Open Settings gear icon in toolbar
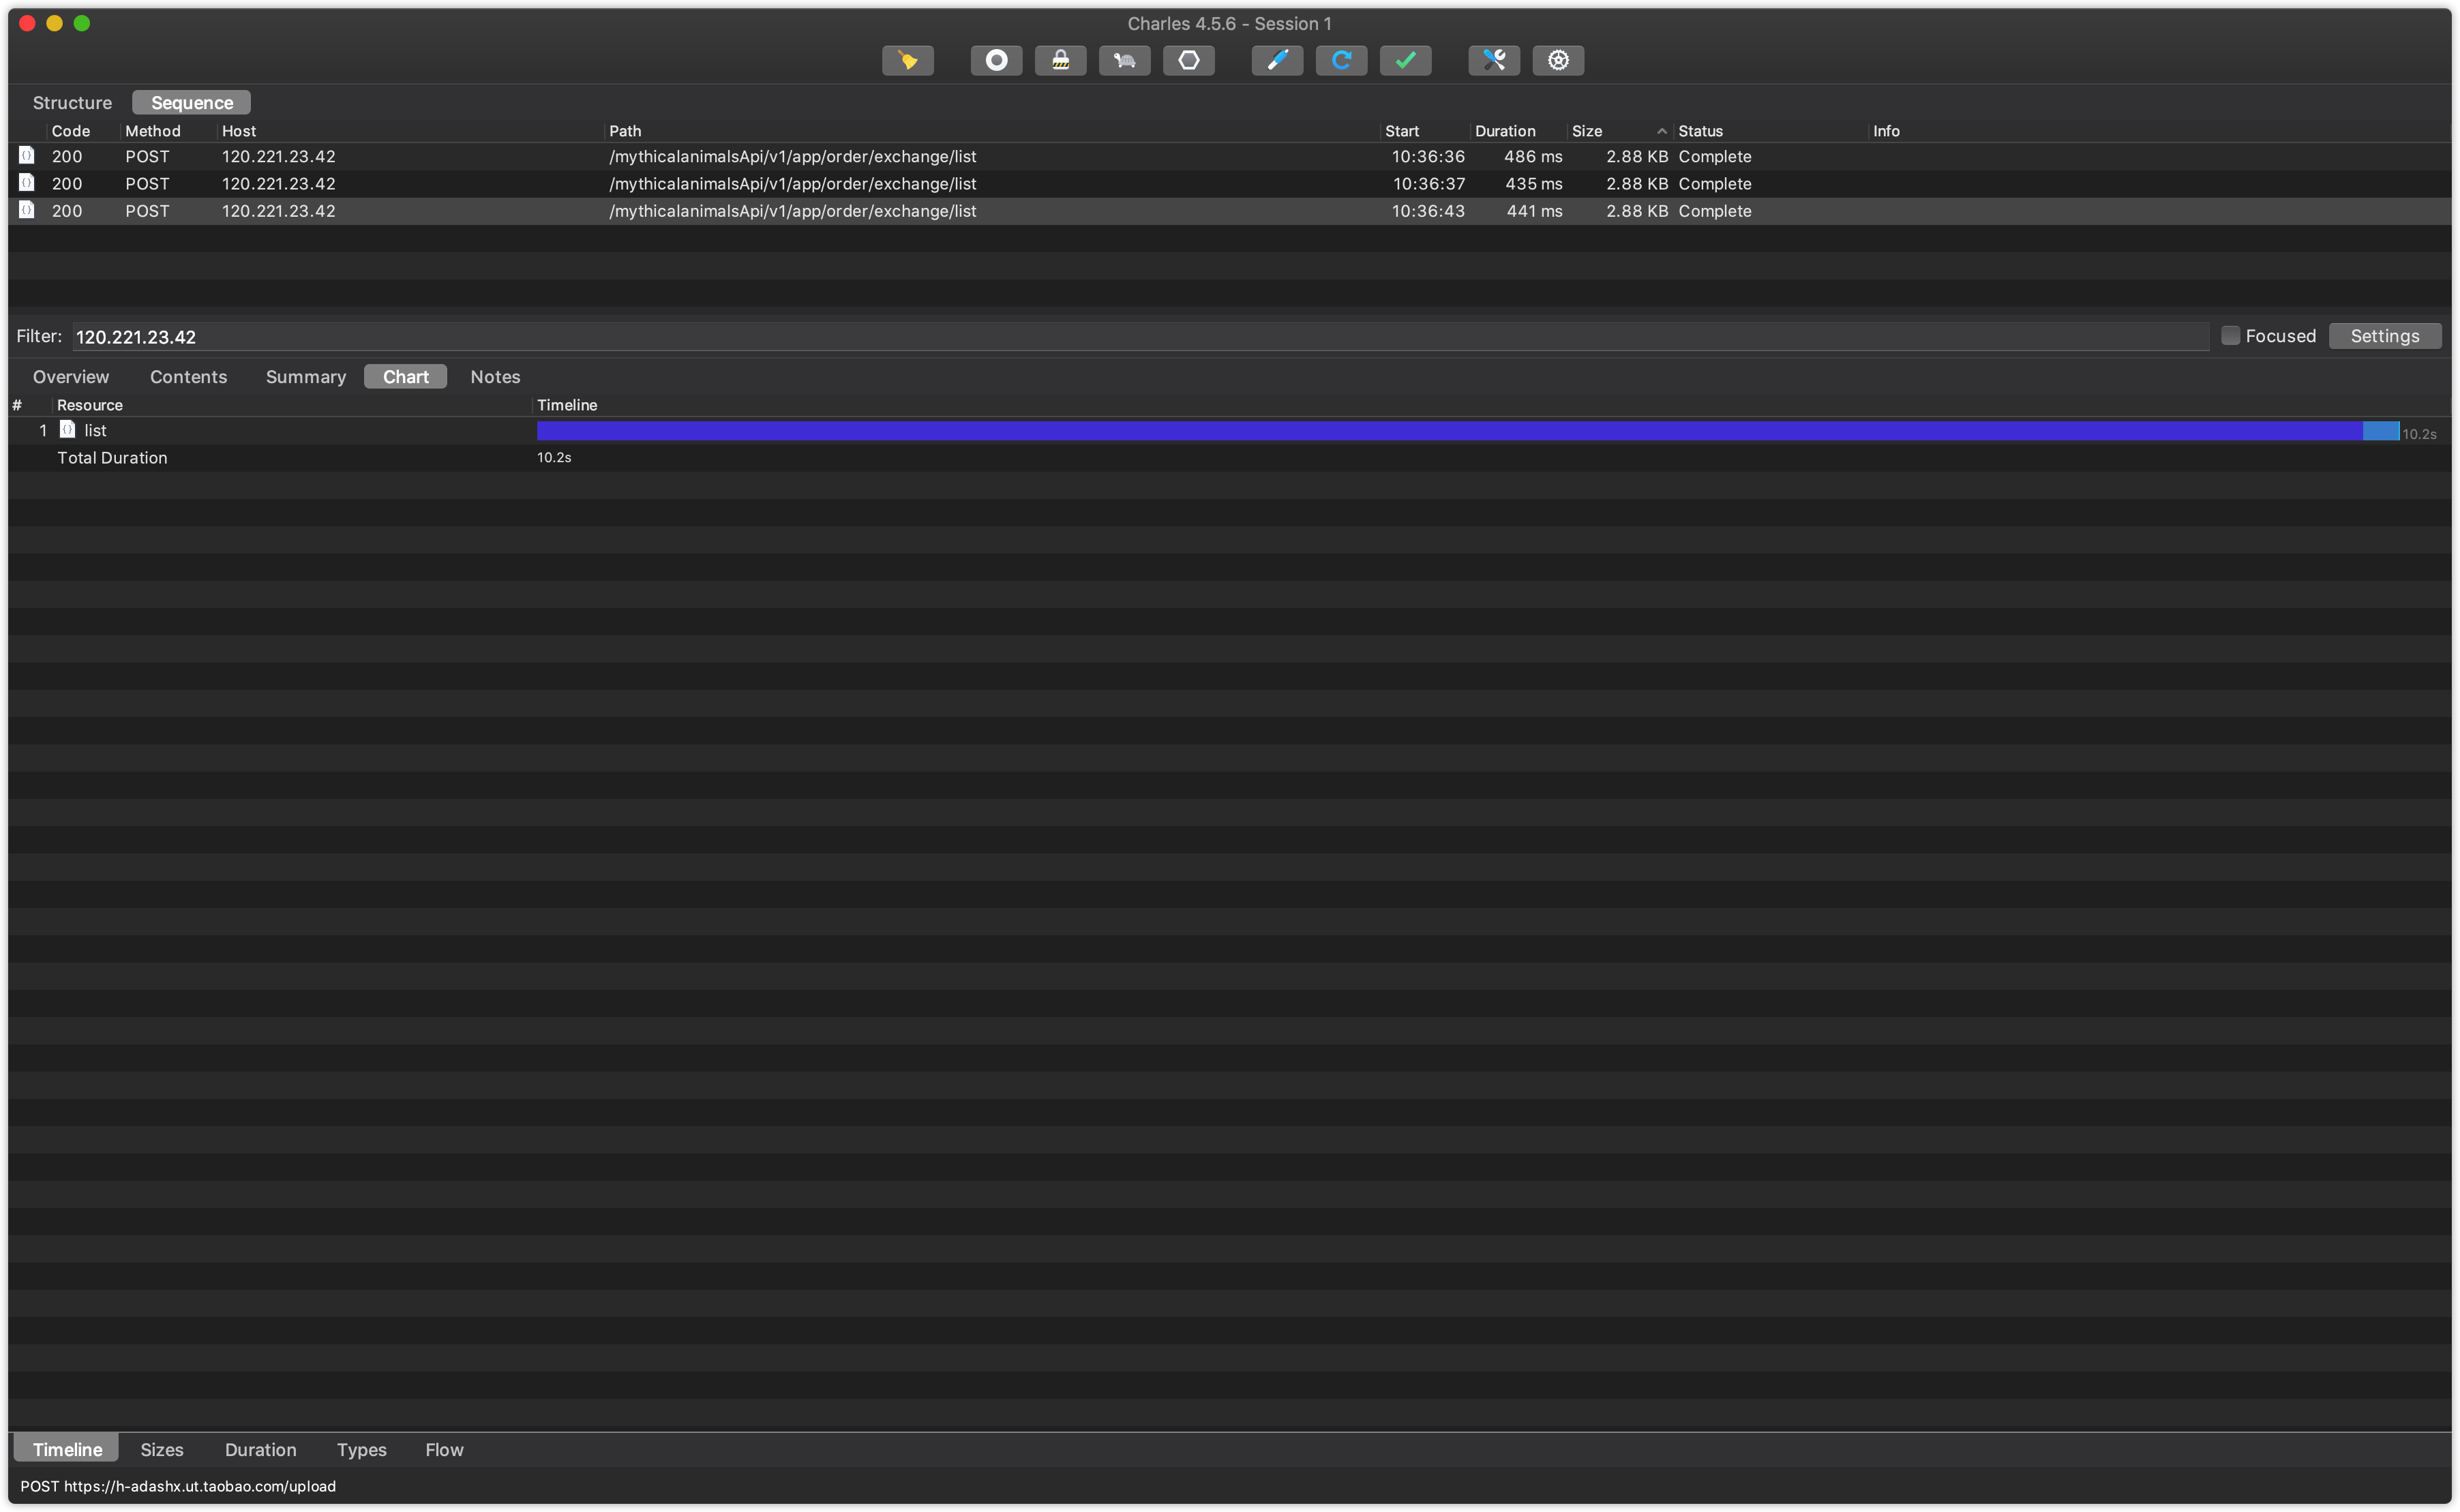Image resolution: width=2460 pixels, height=1512 pixels. point(1558,60)
